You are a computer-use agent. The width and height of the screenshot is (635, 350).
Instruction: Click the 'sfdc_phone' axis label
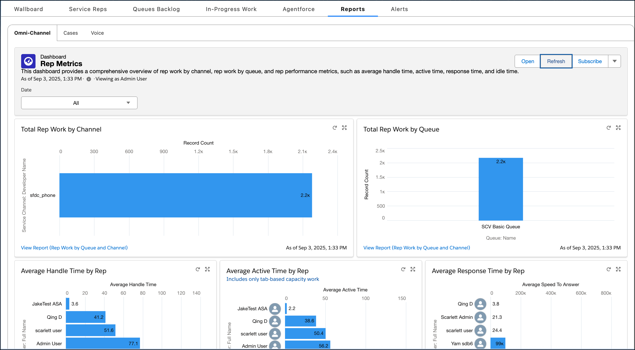[x=43, y=195]
